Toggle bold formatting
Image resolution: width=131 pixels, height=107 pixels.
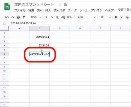pyautogui.click(x=116, y=17)
